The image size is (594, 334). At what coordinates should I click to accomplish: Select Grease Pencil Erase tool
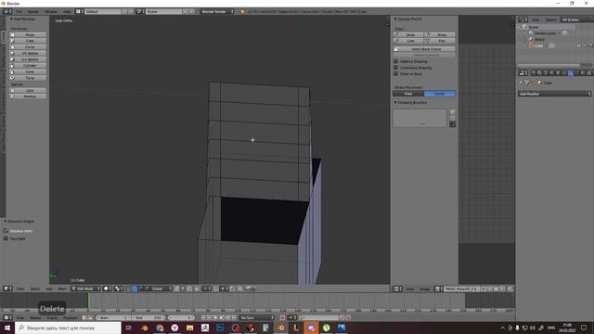pyautogui.click(x=439, y=35)
